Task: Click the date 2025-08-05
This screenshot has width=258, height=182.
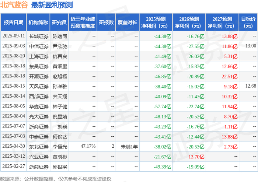Action: [x=14, y=106]
